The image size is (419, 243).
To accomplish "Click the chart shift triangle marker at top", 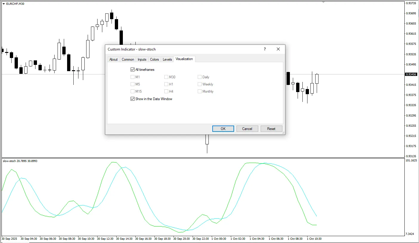I will pyautogui.click(x=323, y=2).
